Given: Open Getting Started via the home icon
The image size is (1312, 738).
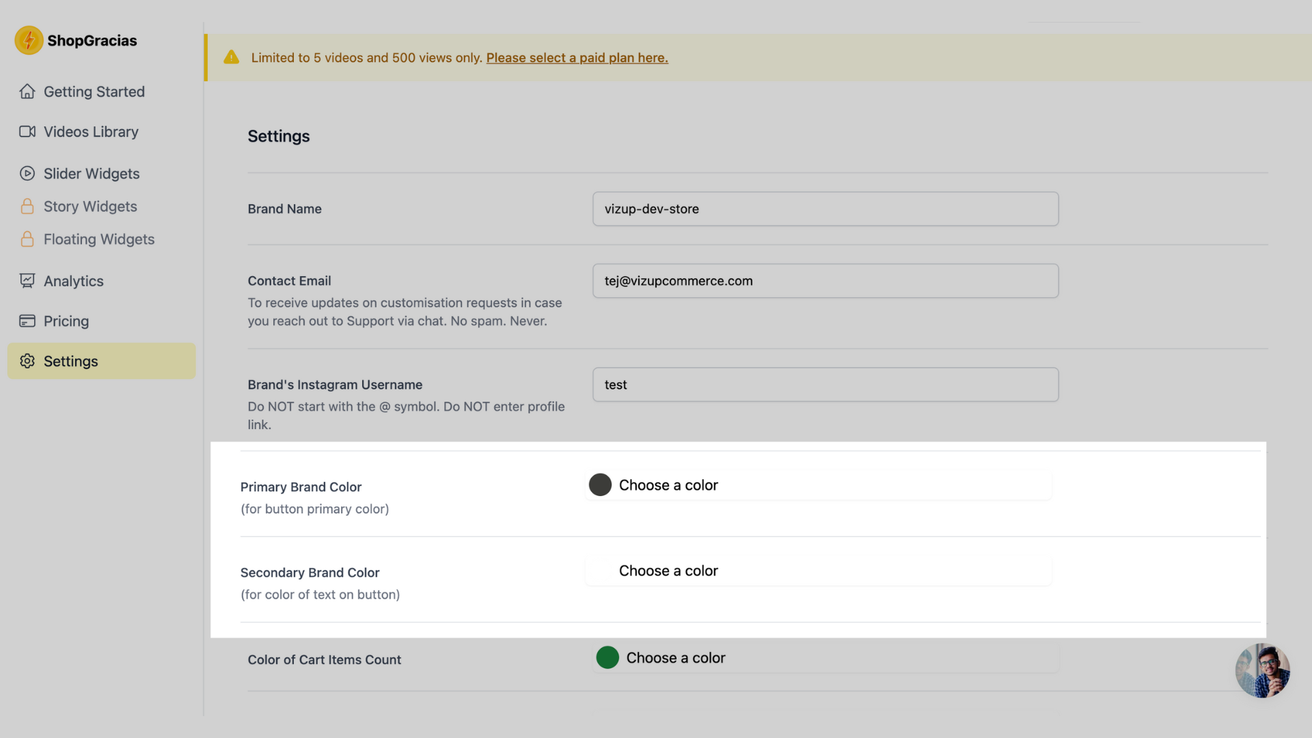Looking at the screenshot, I should (27, 91).
